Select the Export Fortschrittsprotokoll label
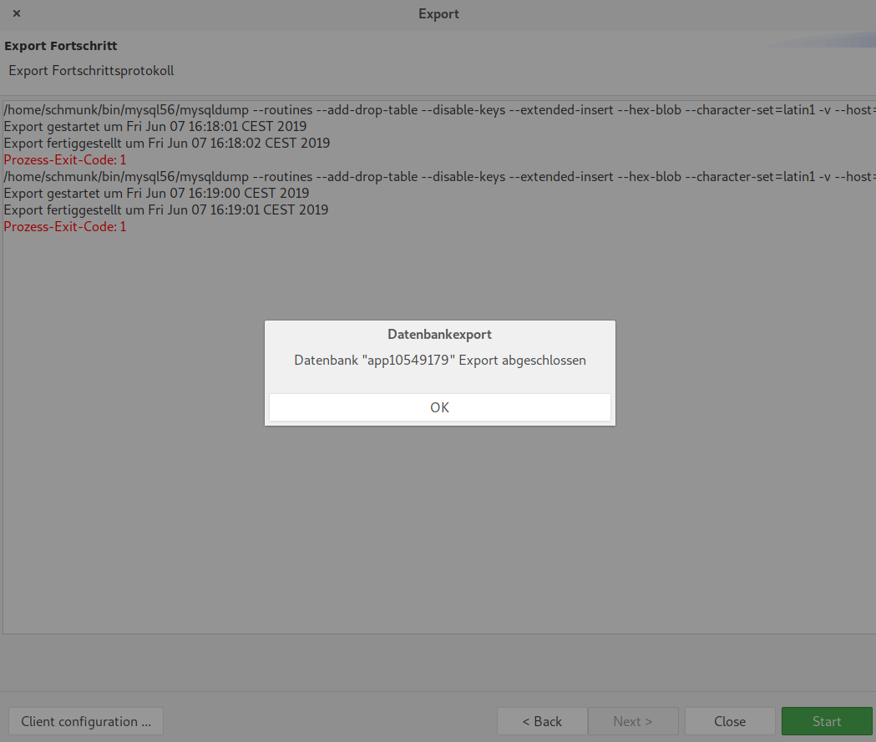The height and width of the screenshot is (742, 876). click(x=91, y=70)
